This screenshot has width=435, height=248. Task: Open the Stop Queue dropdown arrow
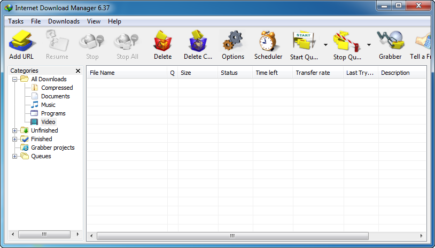point(369,45)
